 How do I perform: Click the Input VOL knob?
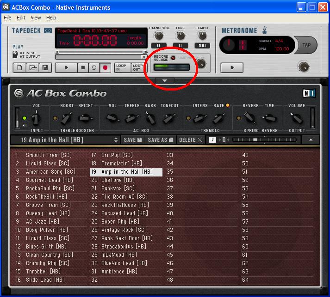pyautogui.click(x=36, y=118)
